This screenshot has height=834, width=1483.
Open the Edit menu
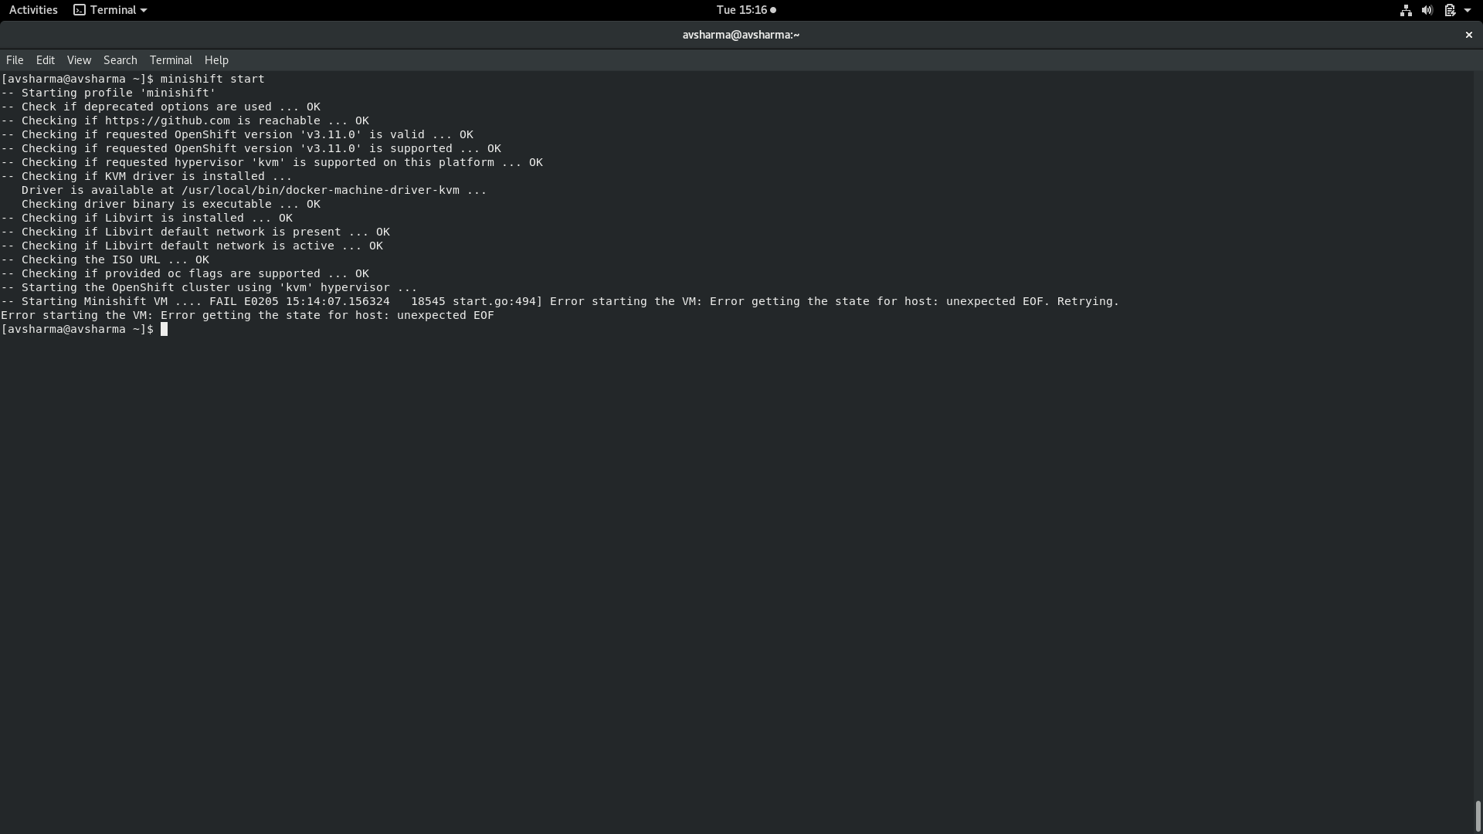[45, 60]
